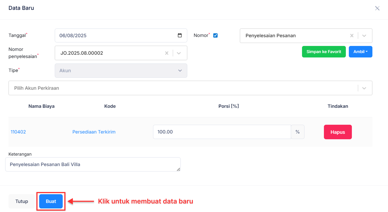Image resolution: width=388 pixels, height=212 pixels.
Task: Clear Penyelesaian Pesanan selection using the x icon
Action: [352, 35]
